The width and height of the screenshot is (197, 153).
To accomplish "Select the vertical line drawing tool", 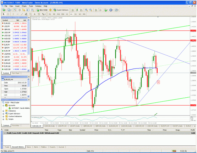I will pyautogui.click(x=13, y=14).
